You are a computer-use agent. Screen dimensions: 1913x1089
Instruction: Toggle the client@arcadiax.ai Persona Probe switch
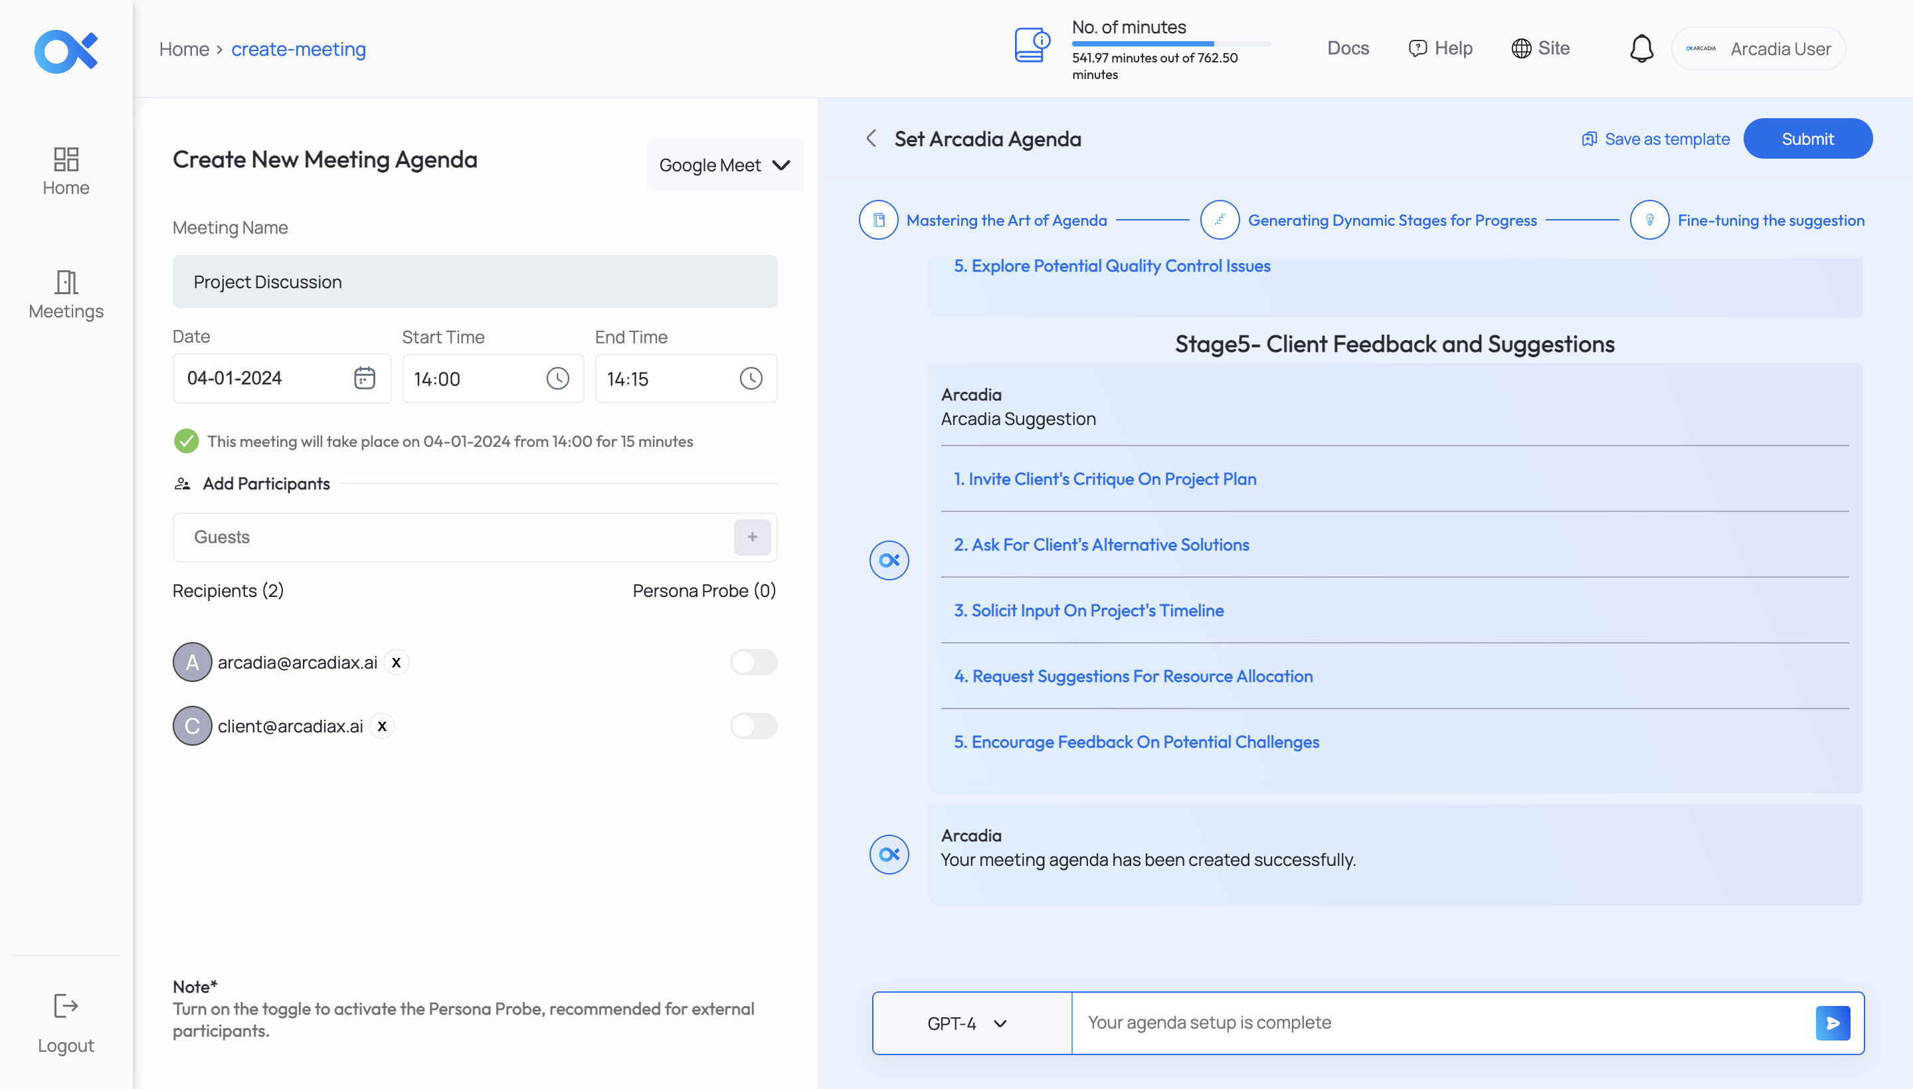point(754,725)
